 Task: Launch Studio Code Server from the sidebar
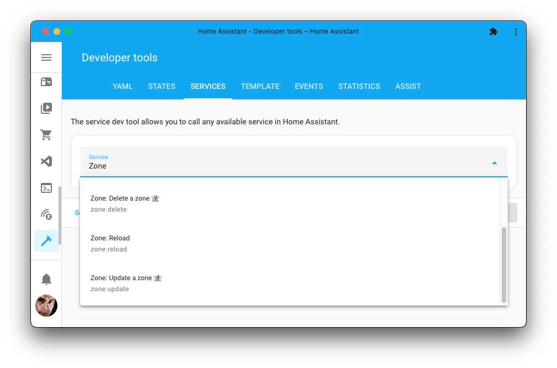tap(46, 161)
